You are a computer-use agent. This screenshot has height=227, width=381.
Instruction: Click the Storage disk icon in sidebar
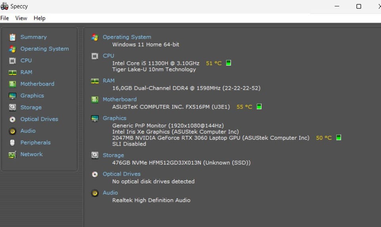(x=12, y=107)
